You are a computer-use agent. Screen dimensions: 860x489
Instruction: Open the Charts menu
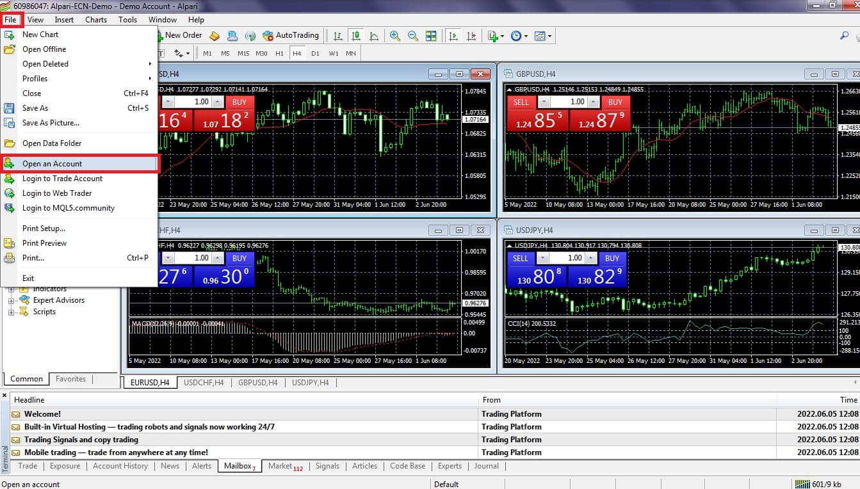pyautogui.click(x=96, y=19)
